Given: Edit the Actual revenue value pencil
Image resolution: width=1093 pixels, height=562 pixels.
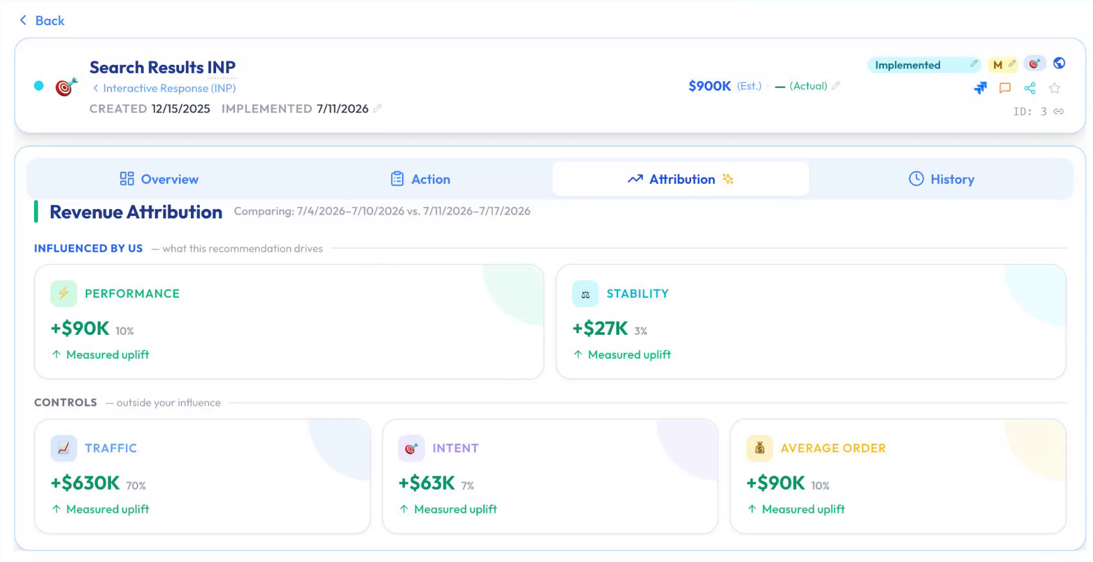Looking at the screenshot, I should point(836,86).
